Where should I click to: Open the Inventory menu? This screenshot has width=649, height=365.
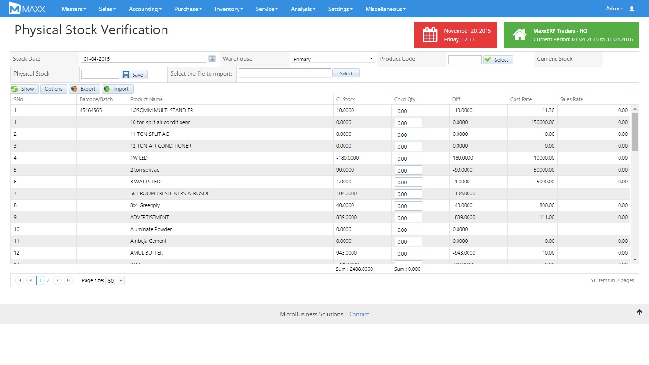[x=229, y=9]
